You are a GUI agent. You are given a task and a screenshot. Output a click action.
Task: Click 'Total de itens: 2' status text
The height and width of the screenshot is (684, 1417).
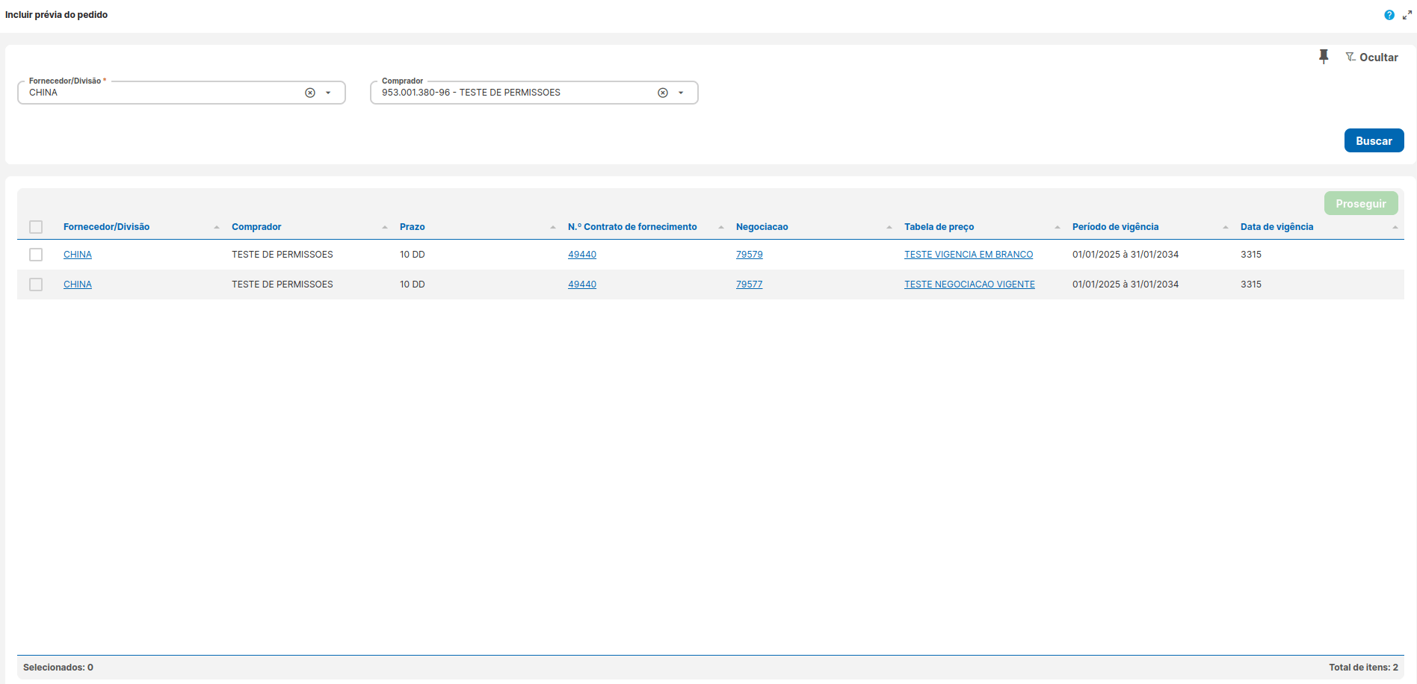click(1363, 668)
